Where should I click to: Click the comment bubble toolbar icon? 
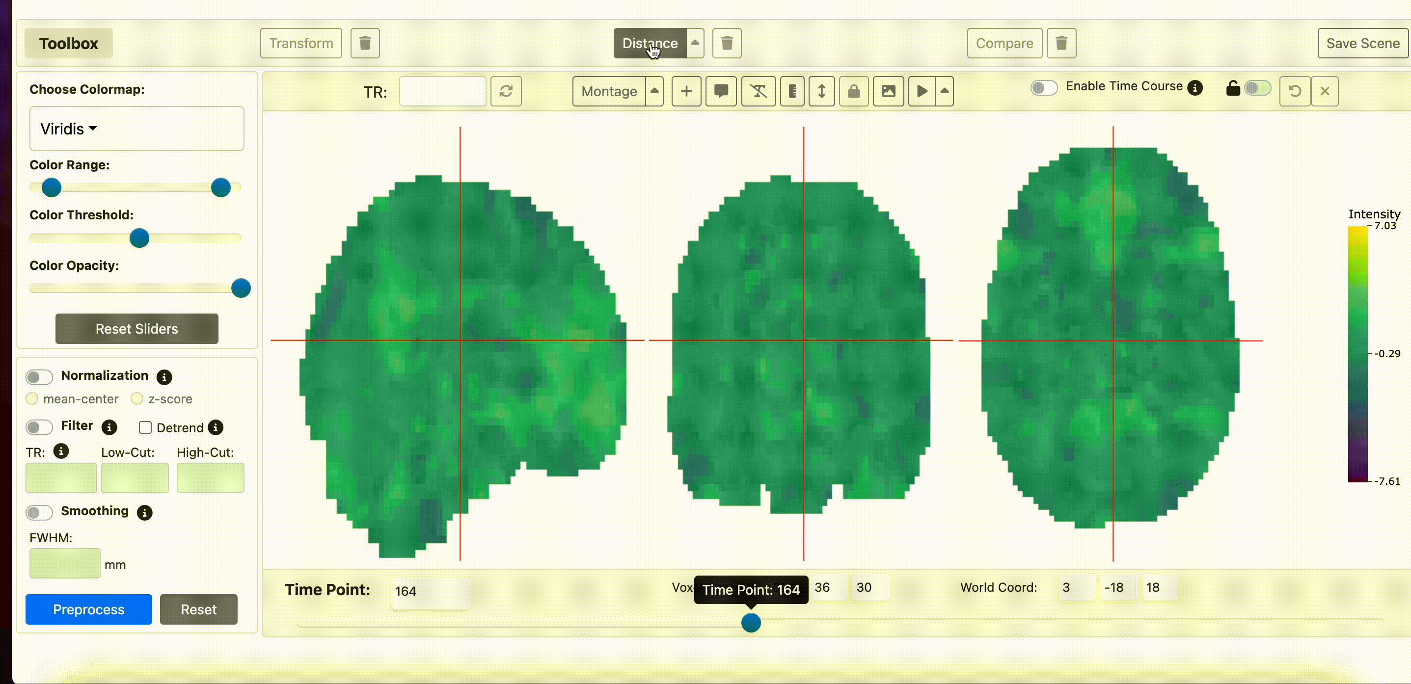click(721, 91)
